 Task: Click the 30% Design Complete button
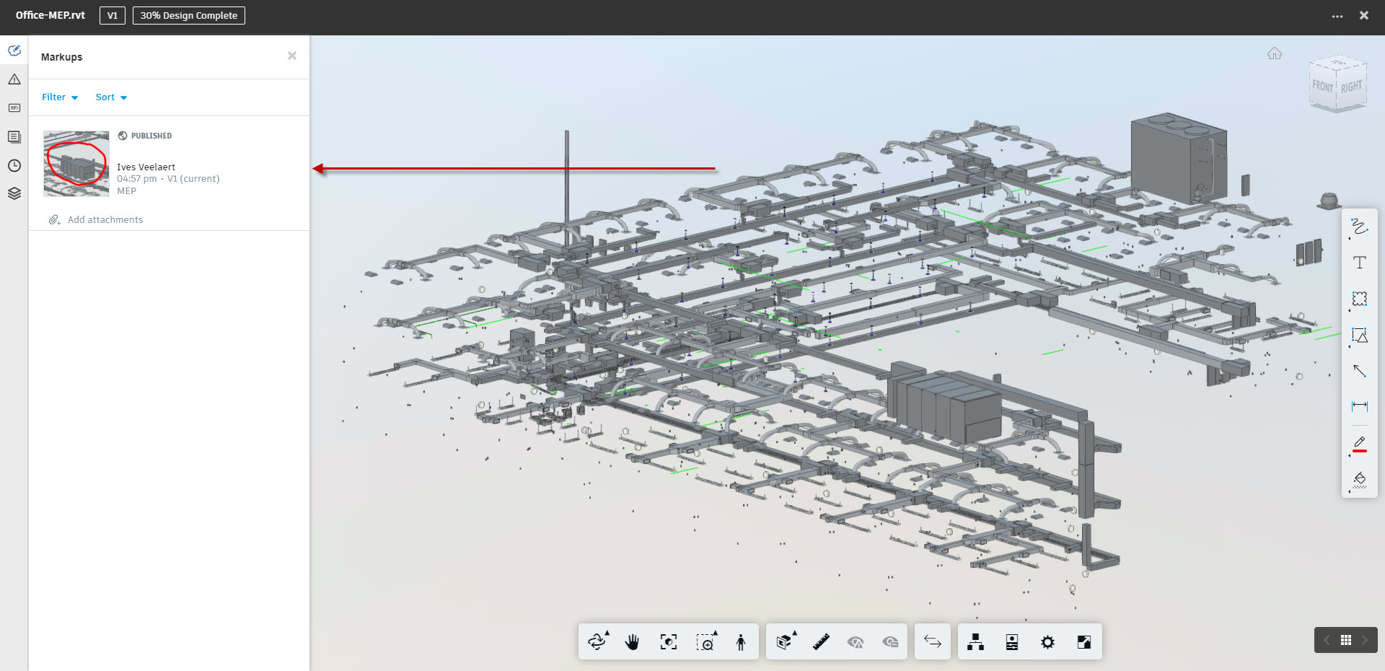click(188, 15)
